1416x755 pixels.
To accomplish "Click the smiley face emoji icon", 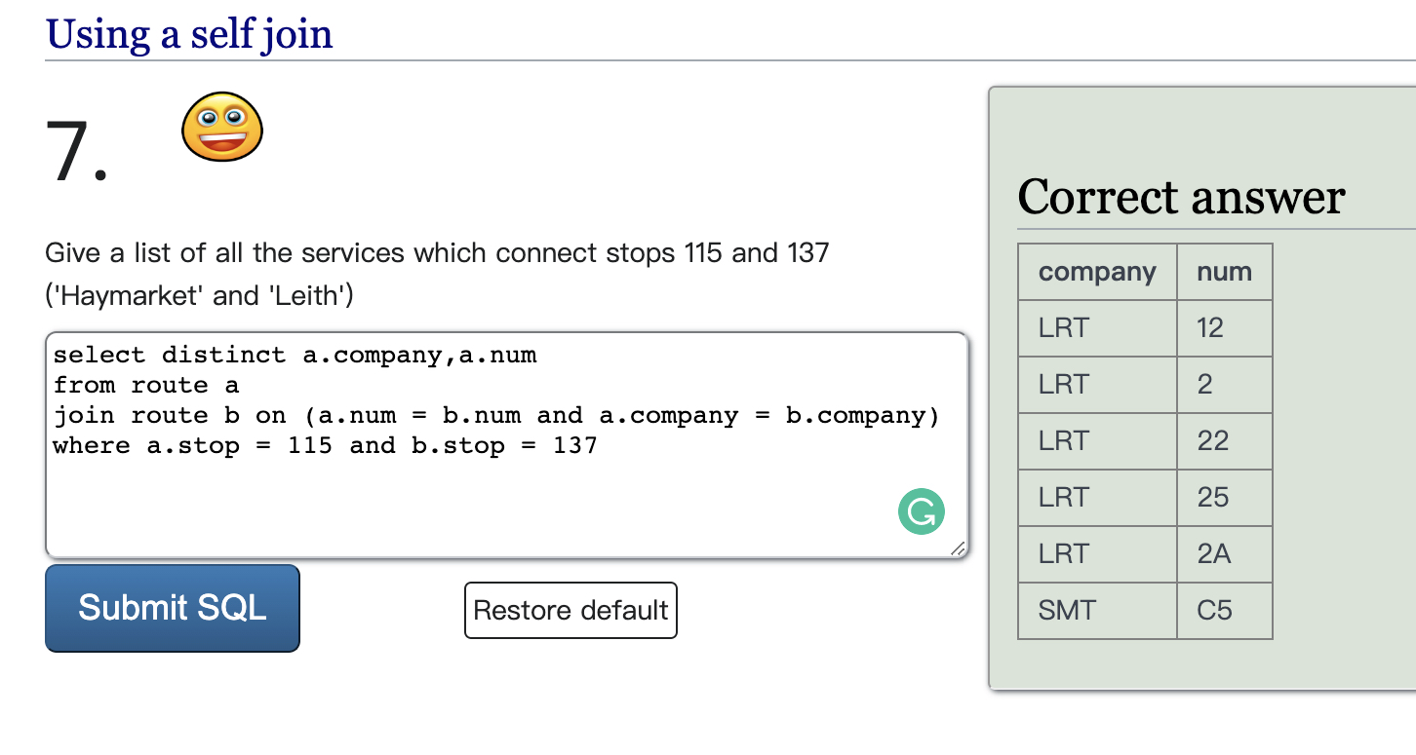I will pos(222,127).
